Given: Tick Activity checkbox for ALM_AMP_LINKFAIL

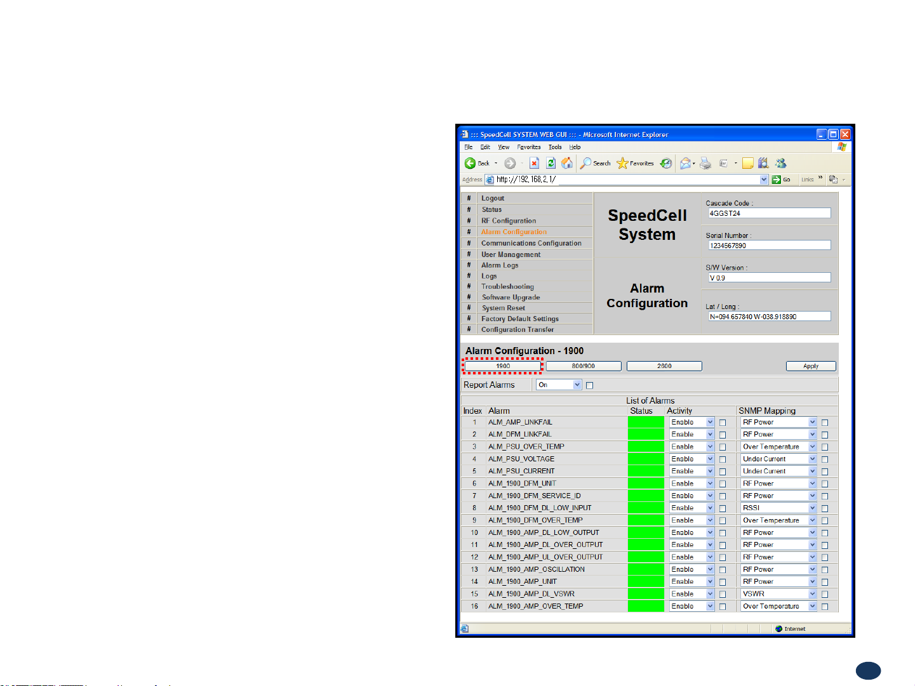Looking at the screenshot, I should [723, 423].
